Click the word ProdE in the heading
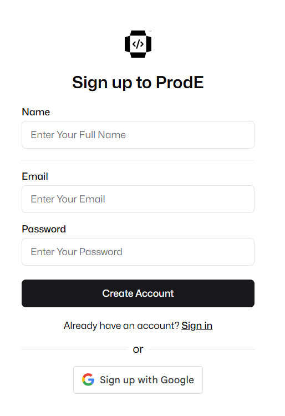The width and height of the screenshot is (285, 416). coord(180,82)
